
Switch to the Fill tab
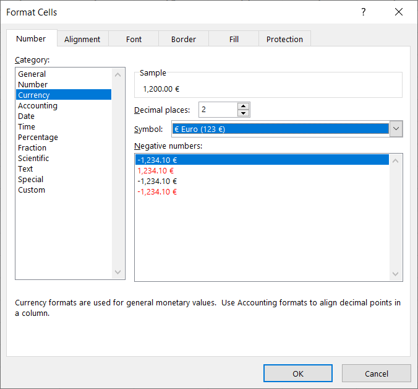point(234,39)
